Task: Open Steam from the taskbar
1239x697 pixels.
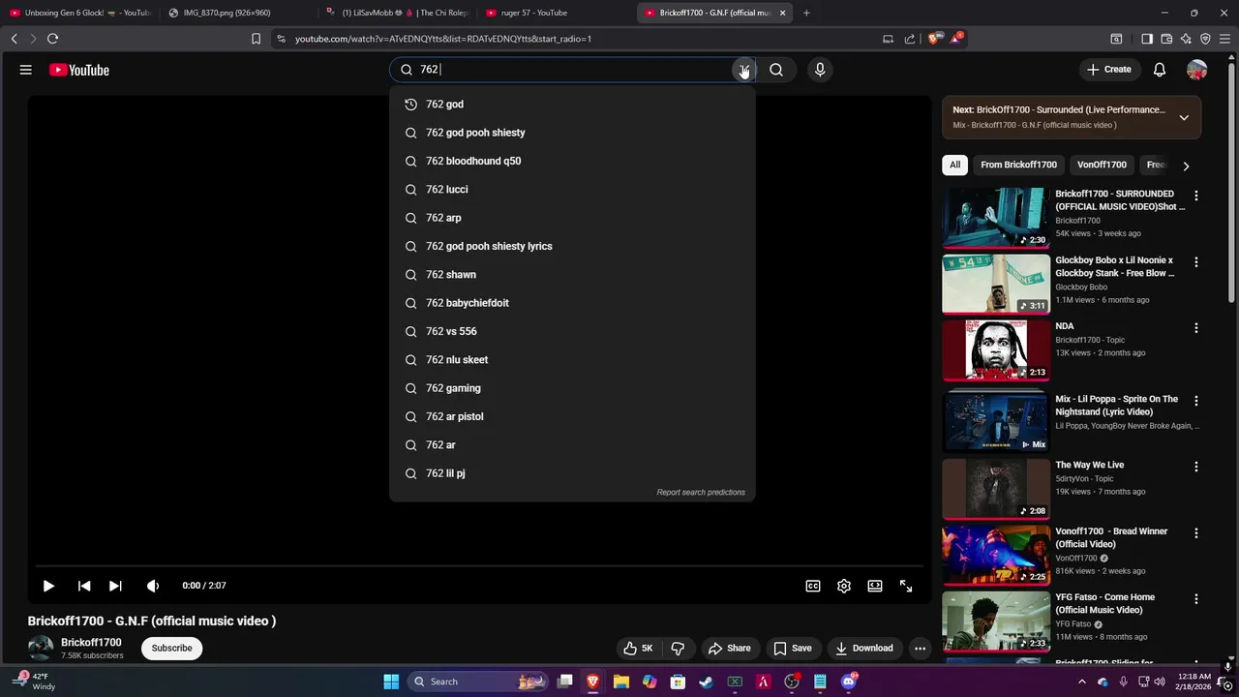Action: point(707,682)
